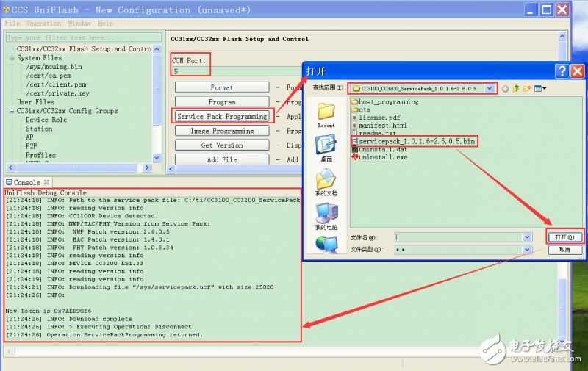This screenshot has height=371, width=588.
Task: Select /cert/ca.pem in tree
Action: click(x=49, y=76)
